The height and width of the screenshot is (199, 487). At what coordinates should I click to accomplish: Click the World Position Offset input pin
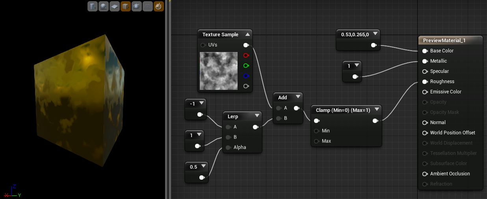point(425,133)
